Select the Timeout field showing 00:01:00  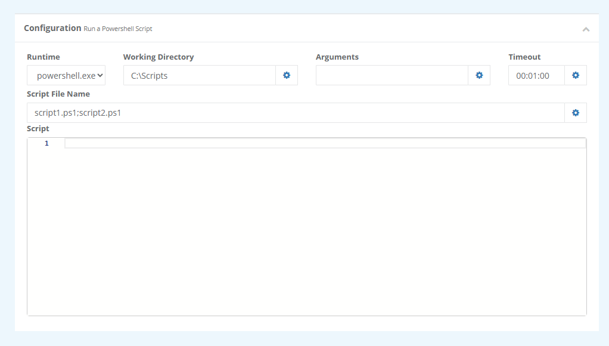click(536, 75)
